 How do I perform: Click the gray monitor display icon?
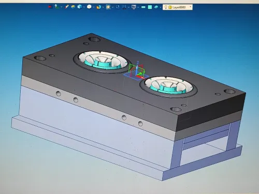(x=134, y=7)
